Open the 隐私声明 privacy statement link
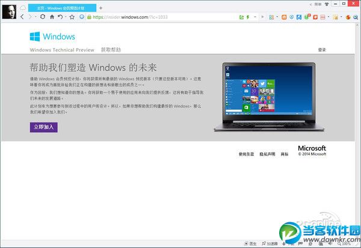Image resolution: width=361 pixels, height=248 pixels. (267, 154)
